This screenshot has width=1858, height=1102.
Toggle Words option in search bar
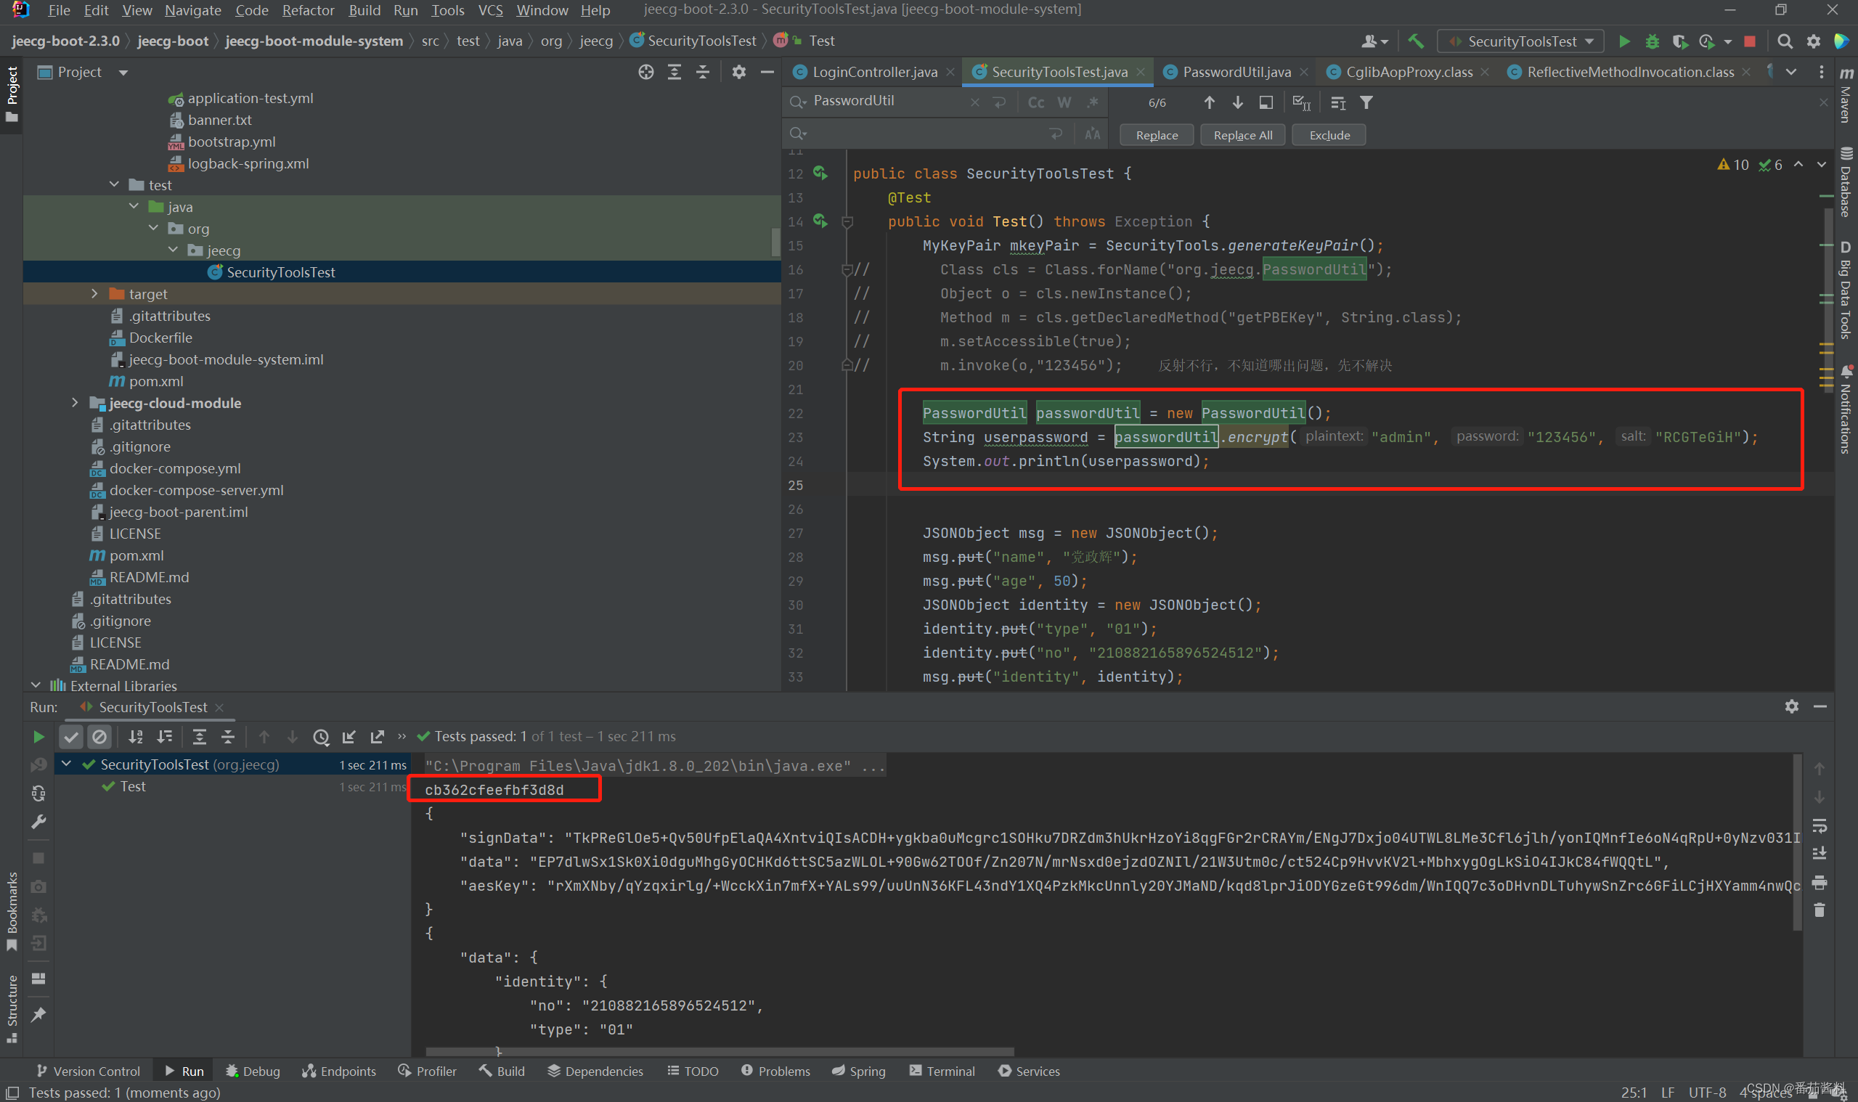pos(1064,102)
